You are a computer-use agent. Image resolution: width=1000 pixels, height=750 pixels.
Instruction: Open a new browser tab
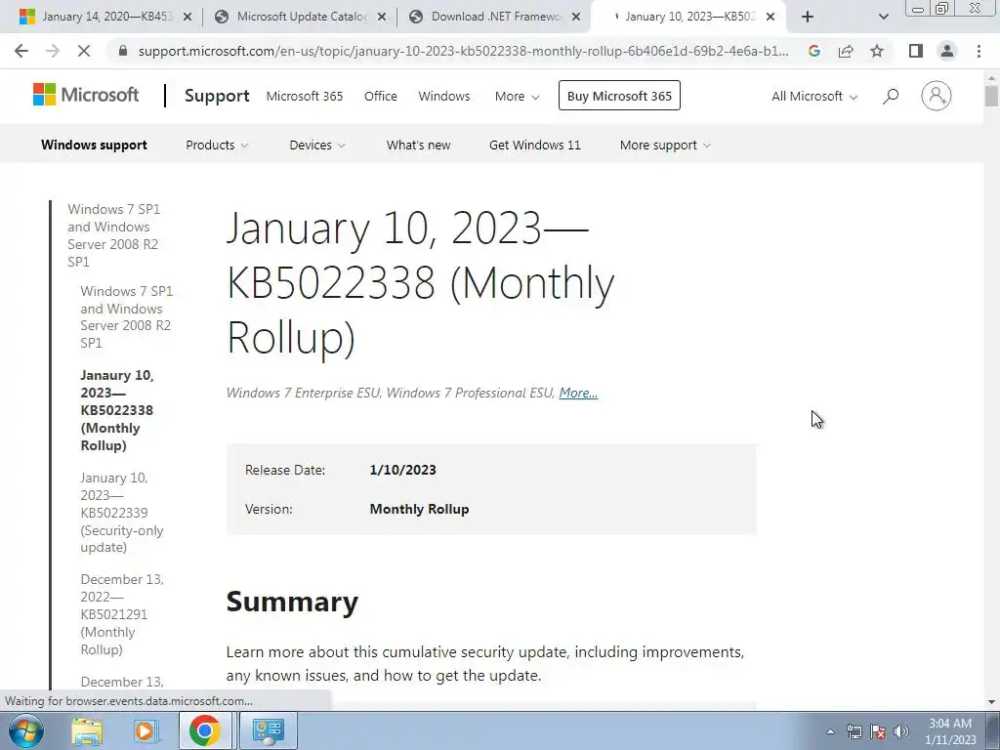(x=808, y=18)
